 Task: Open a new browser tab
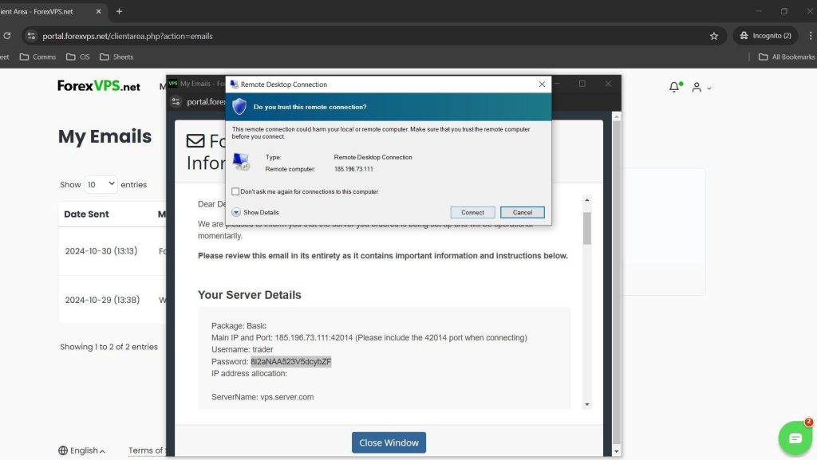pos(119,11)
